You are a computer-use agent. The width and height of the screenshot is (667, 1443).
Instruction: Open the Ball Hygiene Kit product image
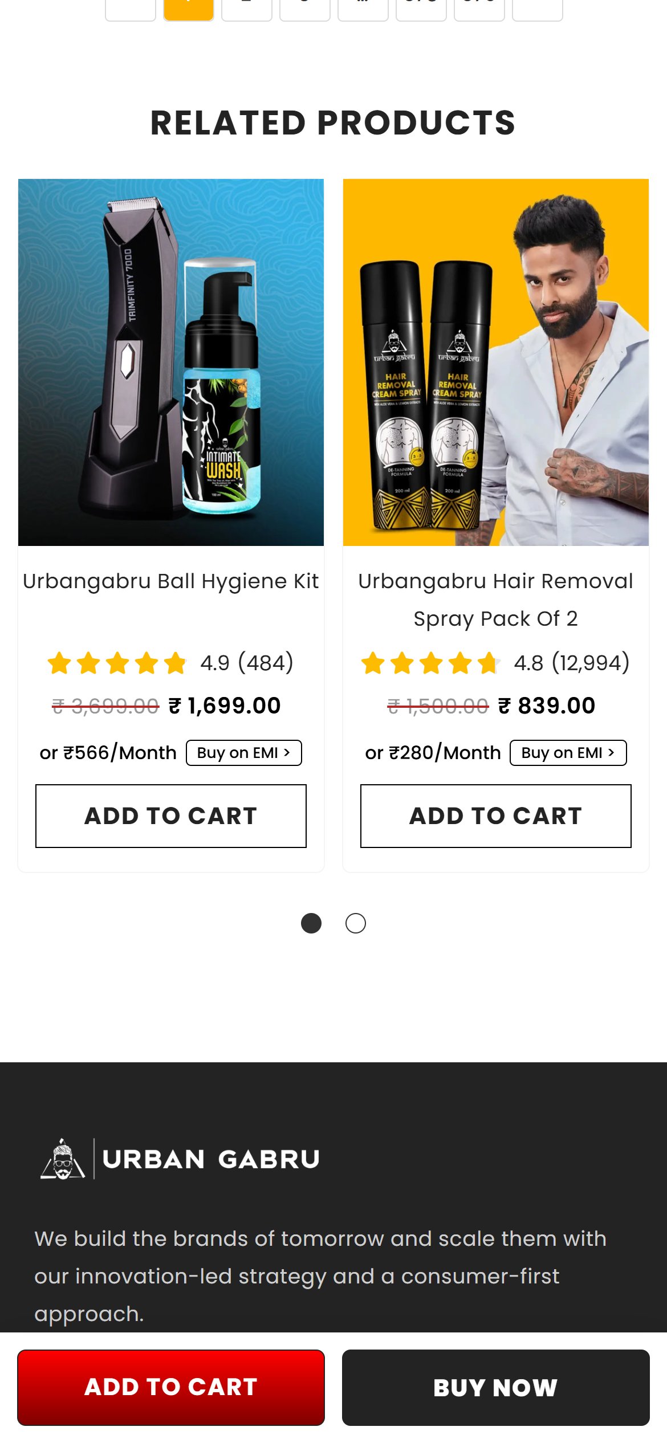[x=171, y=362]
